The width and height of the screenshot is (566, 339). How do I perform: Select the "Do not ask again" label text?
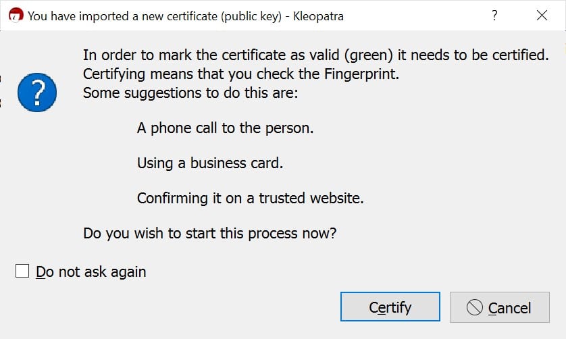click(91, 272)
